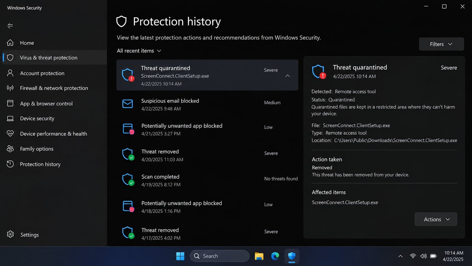Open Windows Start menu icon
Viewport: 472px width, 266px height.
click(x=180, y=256)
